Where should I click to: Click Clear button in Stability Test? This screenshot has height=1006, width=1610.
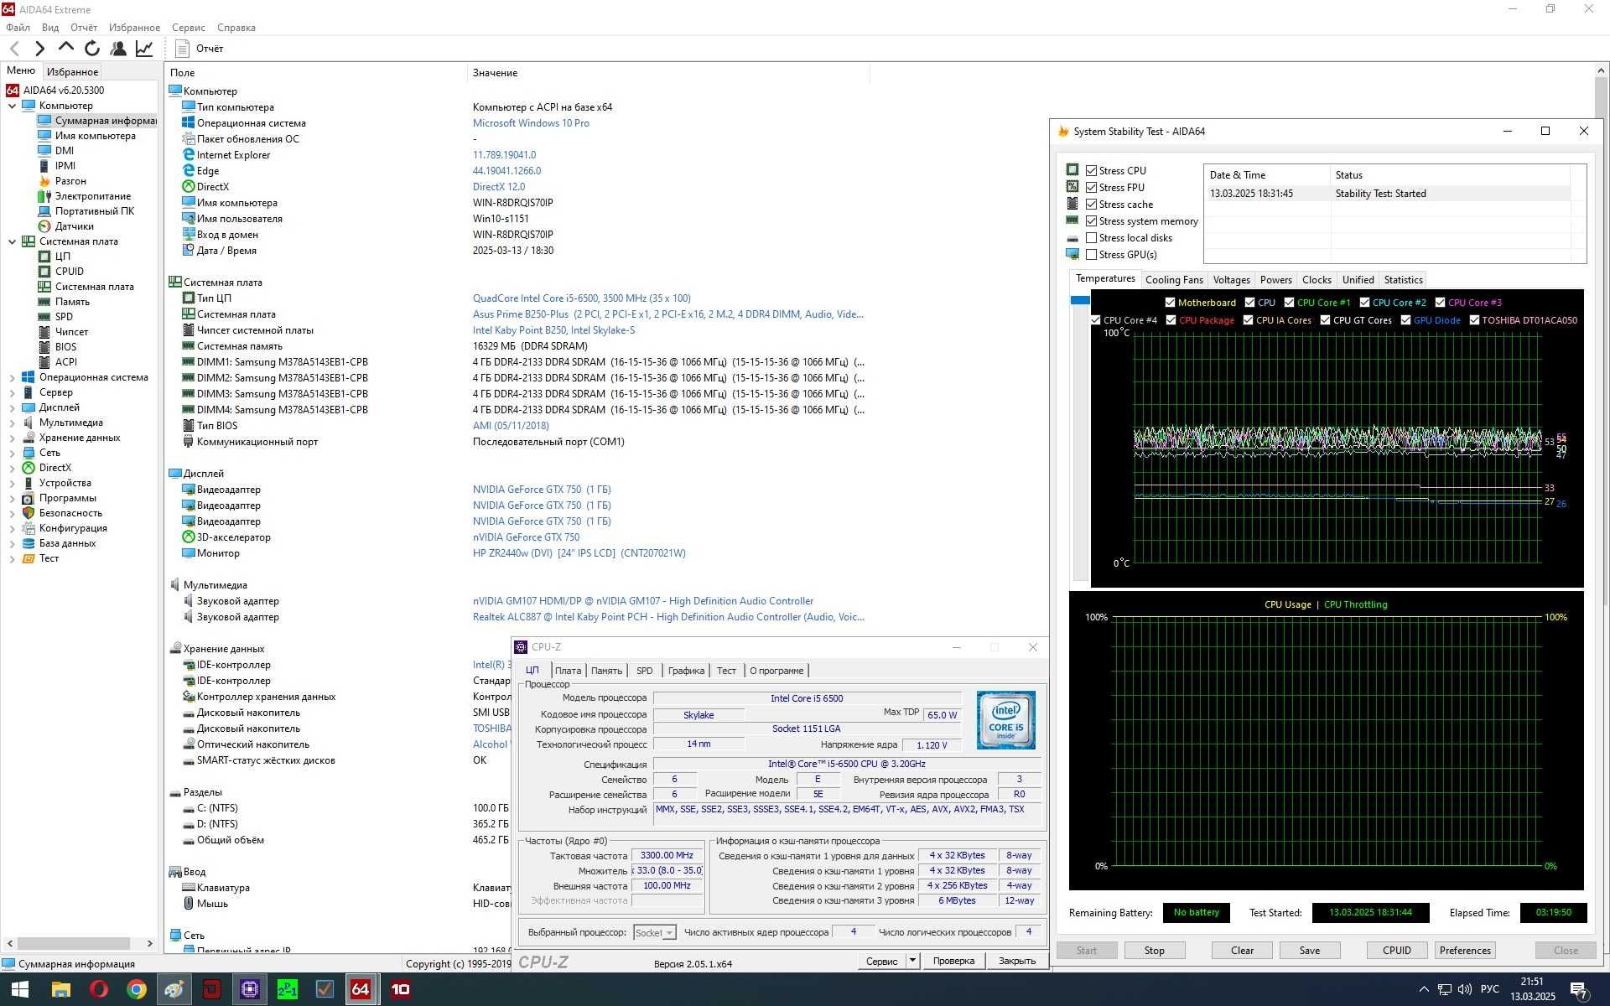point(1242,951)
